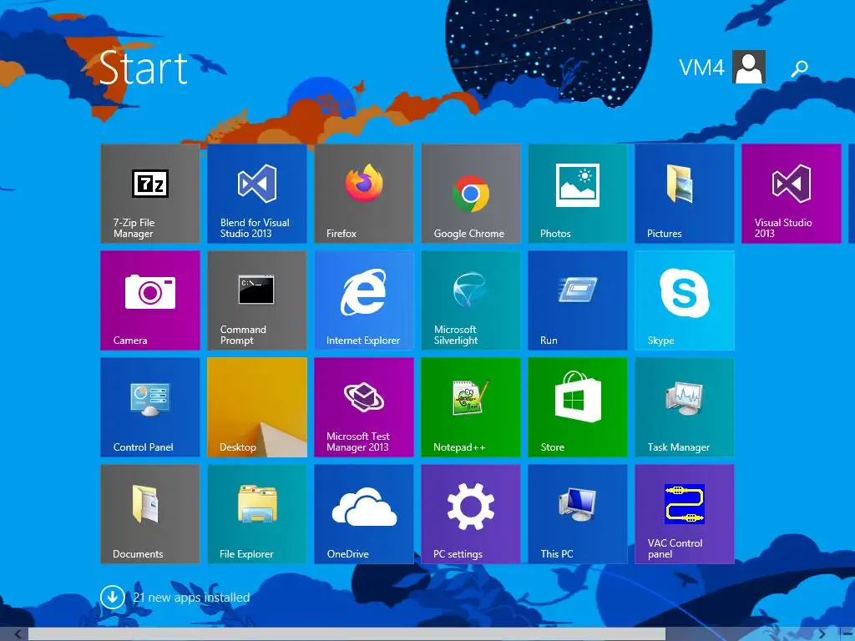
Task: Launch Visual Studio 2013
Action: point(792,194)
